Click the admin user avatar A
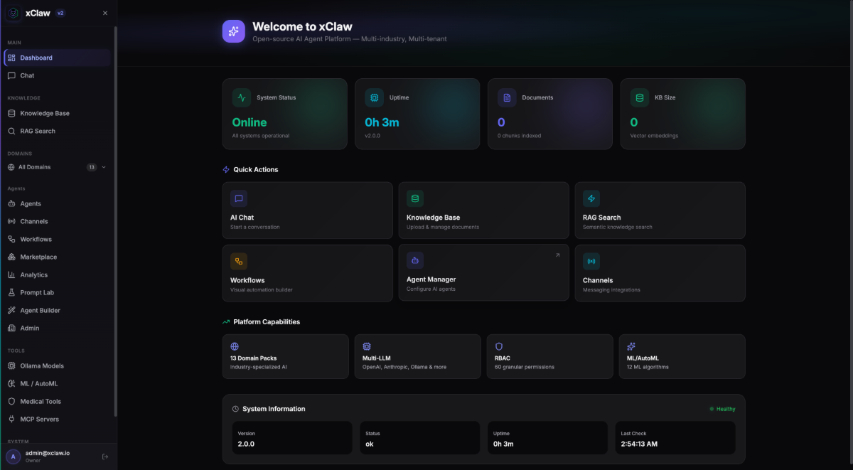The width and height of the screenshot is (853, 470). click(14, 456)
